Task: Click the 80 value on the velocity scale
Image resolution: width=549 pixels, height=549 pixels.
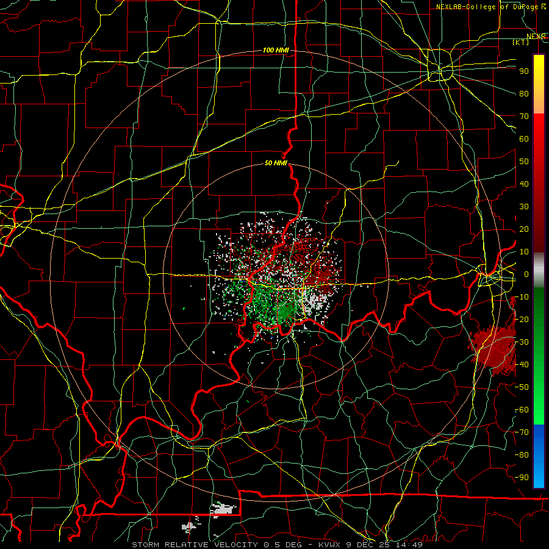Action: click(x=524, y=93)
